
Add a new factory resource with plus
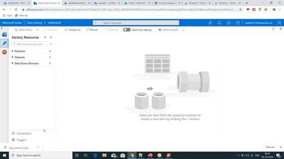click(x=51, y=44)
